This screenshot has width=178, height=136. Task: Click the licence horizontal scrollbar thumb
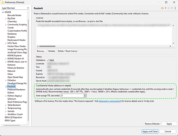[x=47, y=46]
